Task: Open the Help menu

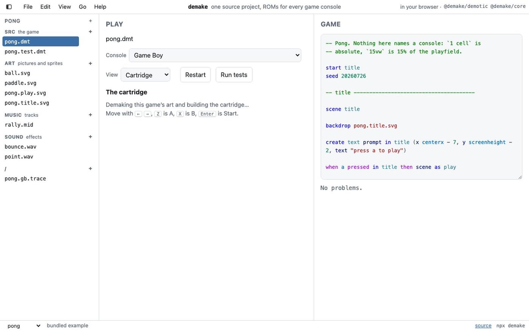Action: tap(100, 7)
